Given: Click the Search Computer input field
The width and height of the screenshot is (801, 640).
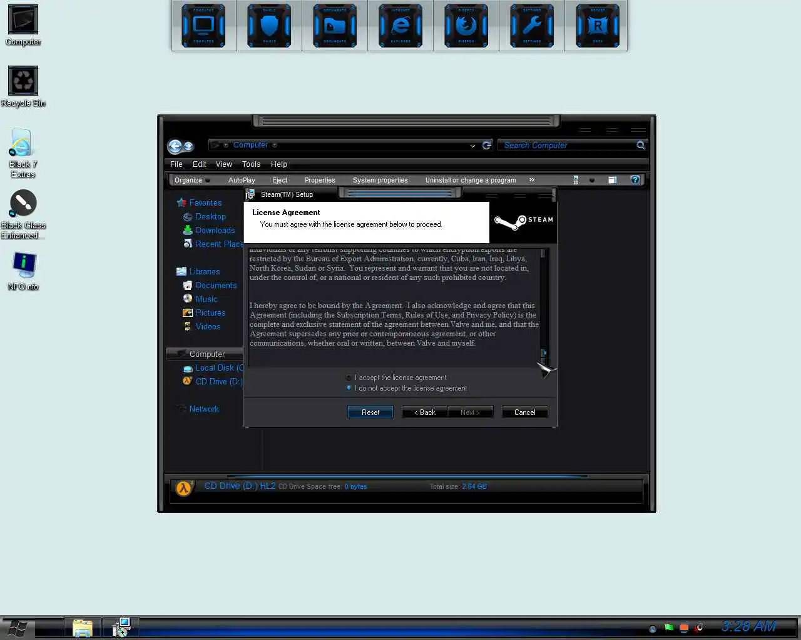Looking at the screenshot, I should [x=568, y=145].
